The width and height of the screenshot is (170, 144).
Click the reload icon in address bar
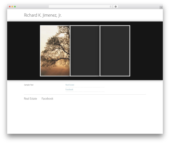[x=111, y=7]
